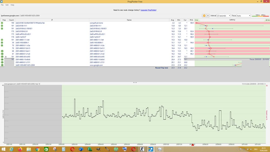The height and width of the screenshot is (152, 270).
Task: Show hidden tray icons arrow
Action: (238, 149)
